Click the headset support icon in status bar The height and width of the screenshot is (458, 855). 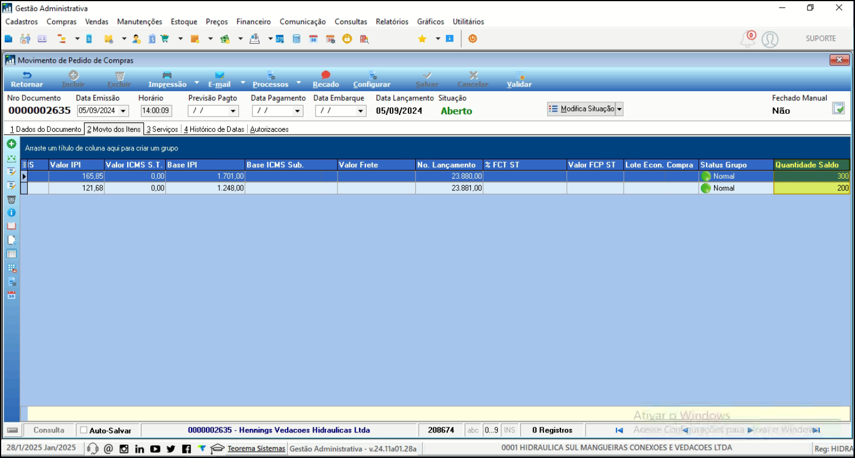pyautogui.click(x=92, y=449)
